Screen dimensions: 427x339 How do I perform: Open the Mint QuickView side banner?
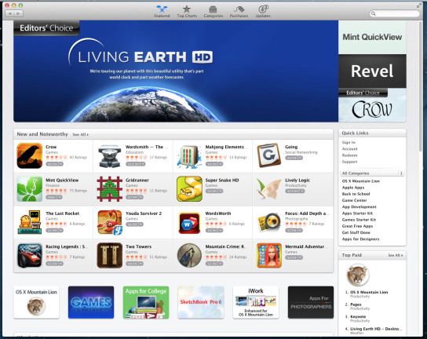point(372,37)
